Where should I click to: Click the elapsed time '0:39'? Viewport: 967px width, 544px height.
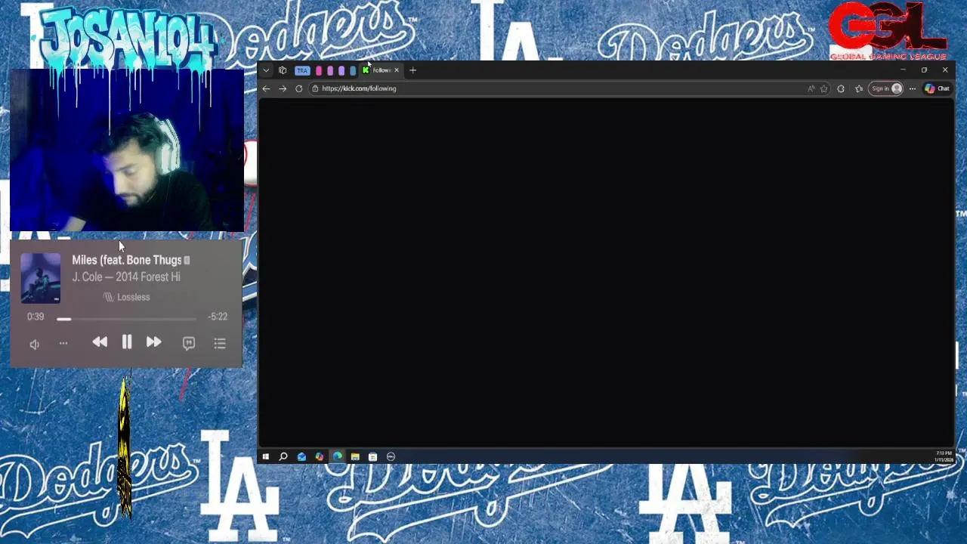pos(36,317)
